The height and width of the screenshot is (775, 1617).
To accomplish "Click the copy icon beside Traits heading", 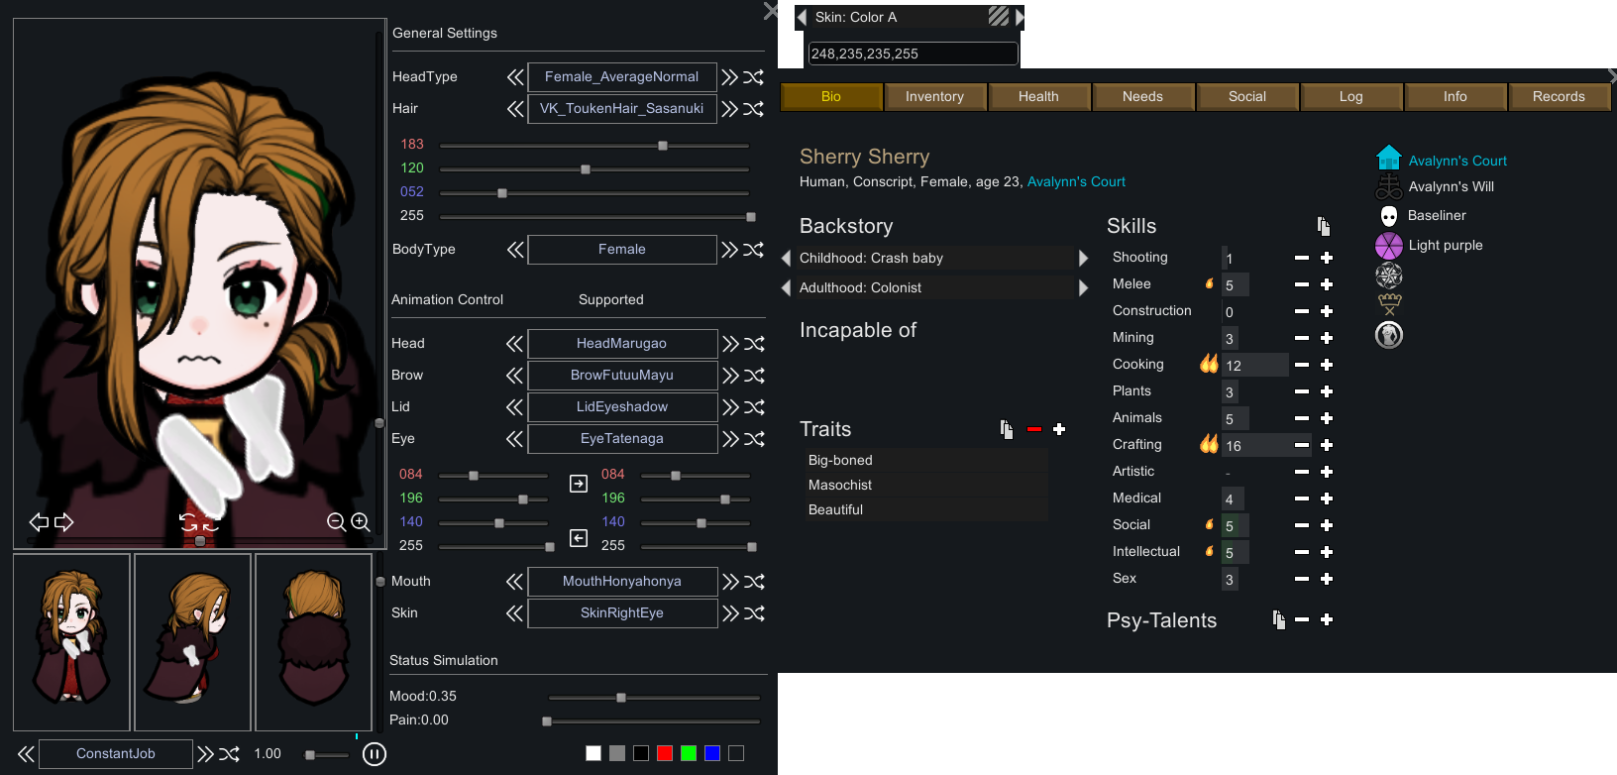I will point(1007,429).
